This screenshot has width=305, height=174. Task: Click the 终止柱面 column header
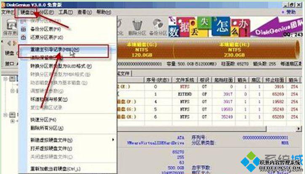(275, 80)
